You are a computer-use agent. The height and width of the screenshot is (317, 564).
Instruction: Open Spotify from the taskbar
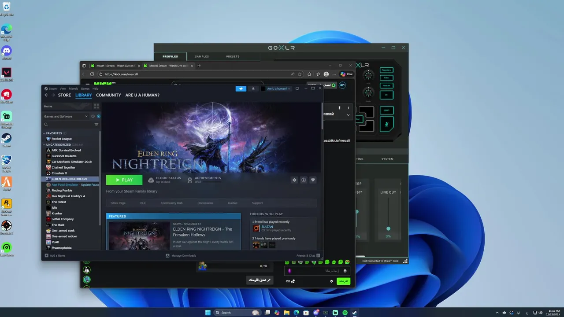click(x=345, y=313)
